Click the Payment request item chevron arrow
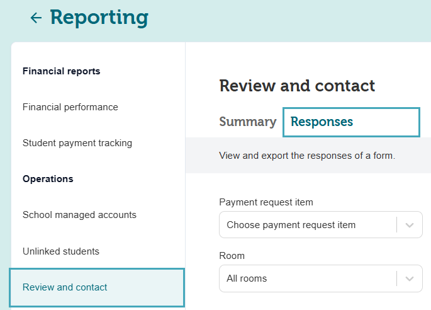The width and height of the screenshot is (431, 310). (410, 225)
